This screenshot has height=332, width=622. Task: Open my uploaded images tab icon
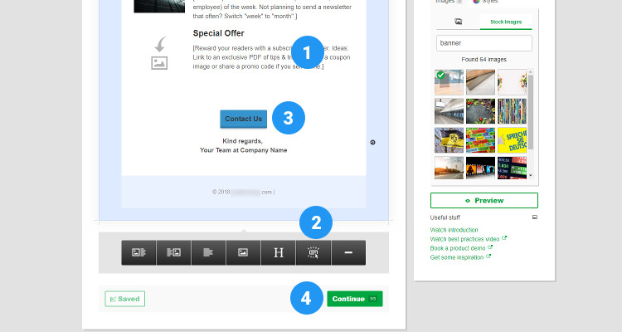pos(458,22)
